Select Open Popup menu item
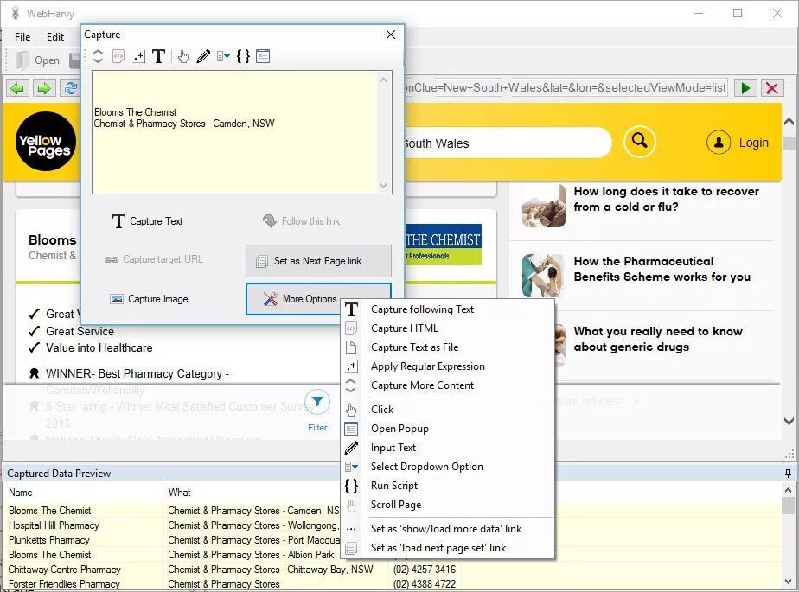The height and width of the screenshot is (592, 799). pyautogui.click(x=447, y=429)
